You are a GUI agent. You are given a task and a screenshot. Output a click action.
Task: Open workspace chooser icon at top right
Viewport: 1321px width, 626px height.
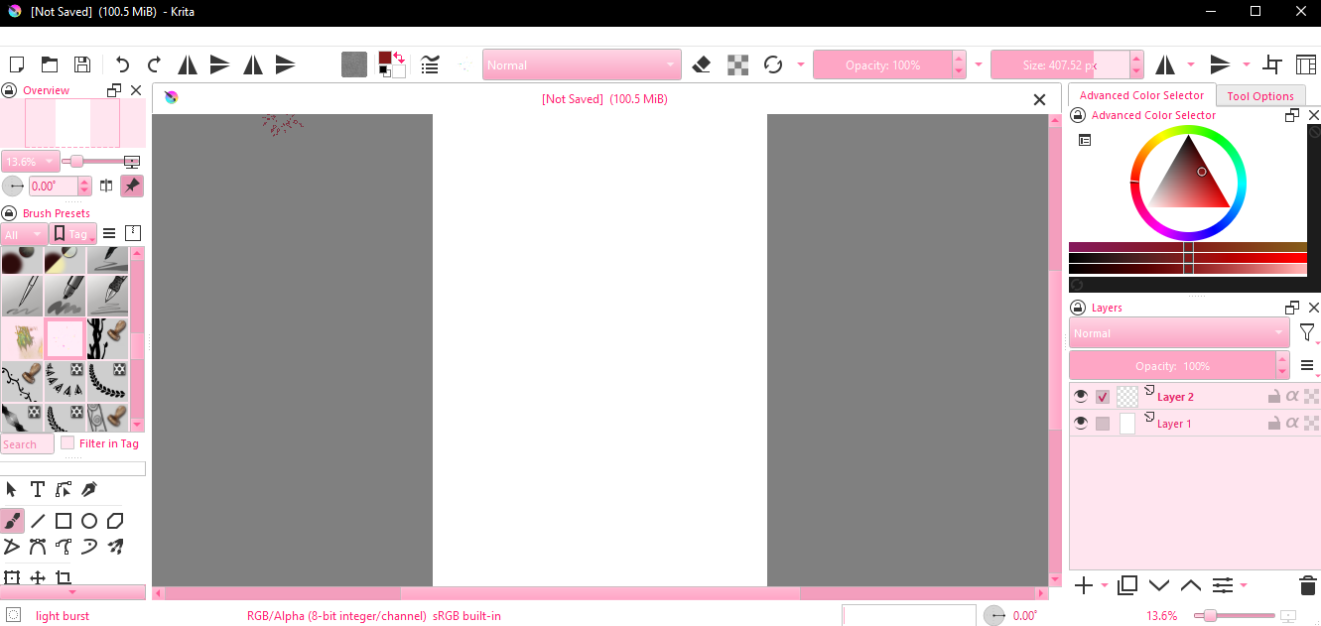click(1306, 64)
